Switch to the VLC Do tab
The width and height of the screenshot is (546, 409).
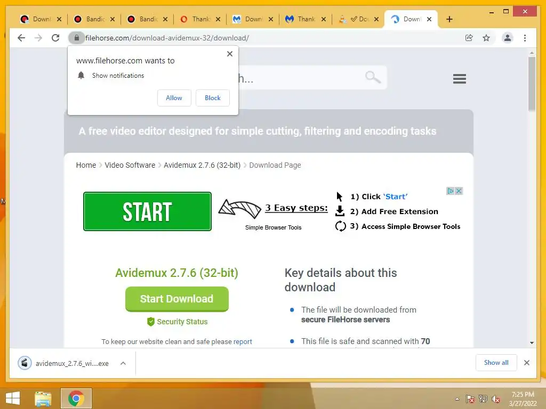click(359, 19)
